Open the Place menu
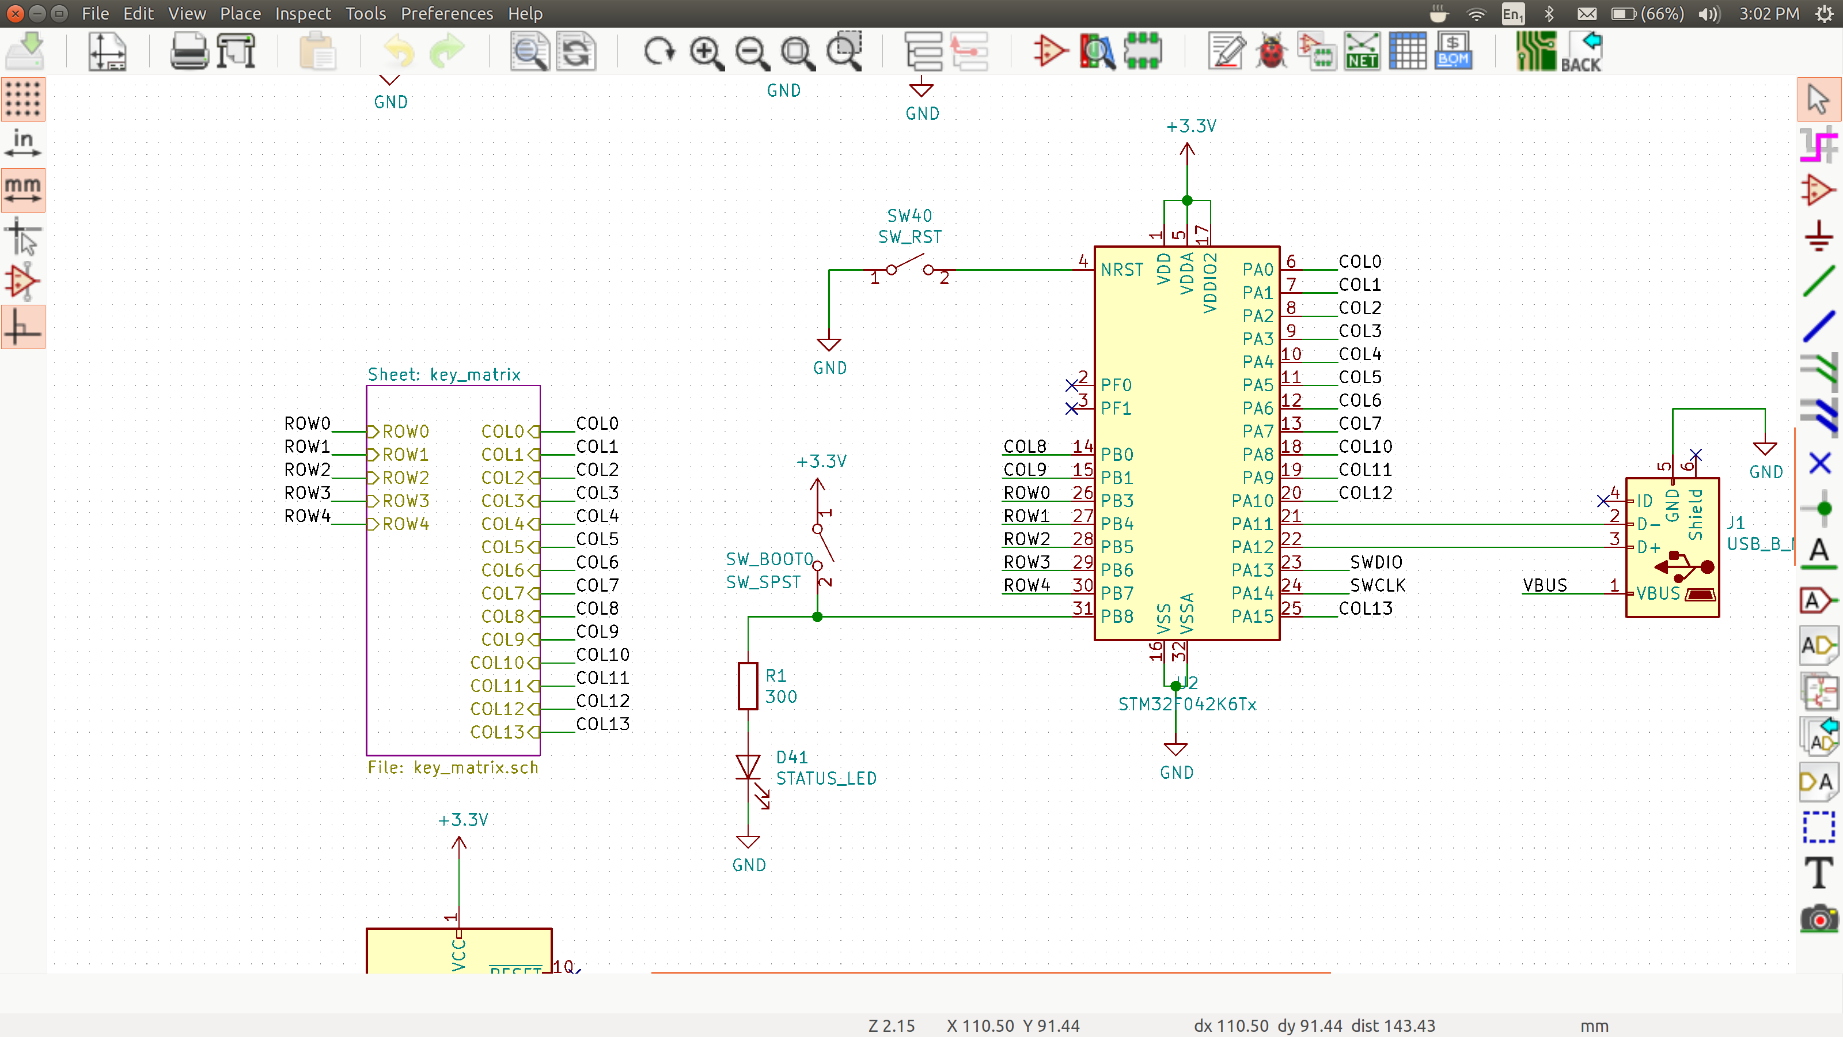 click(x=240, y=14)
